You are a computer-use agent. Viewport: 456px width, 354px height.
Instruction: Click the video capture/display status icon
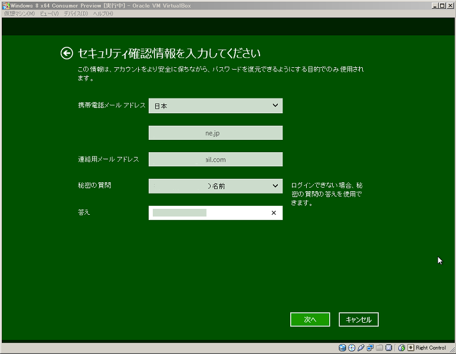pyautogui.click(x=388, y=348)
